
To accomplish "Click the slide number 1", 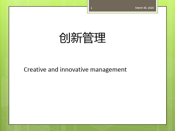I will click(91, 8).
